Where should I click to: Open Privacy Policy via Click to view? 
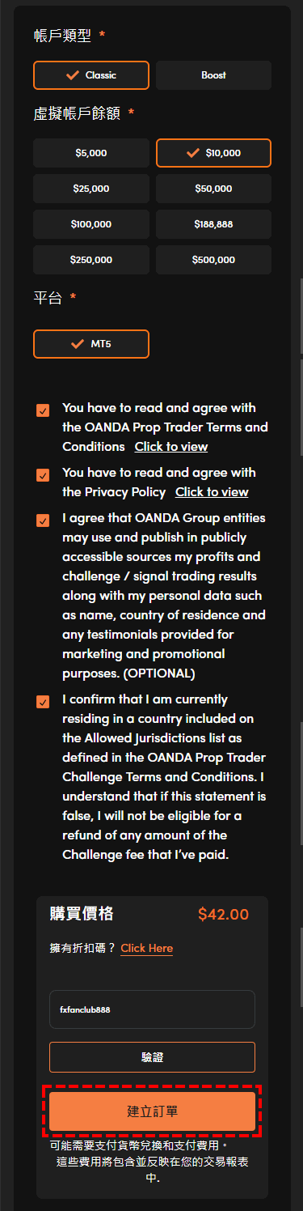212,492
